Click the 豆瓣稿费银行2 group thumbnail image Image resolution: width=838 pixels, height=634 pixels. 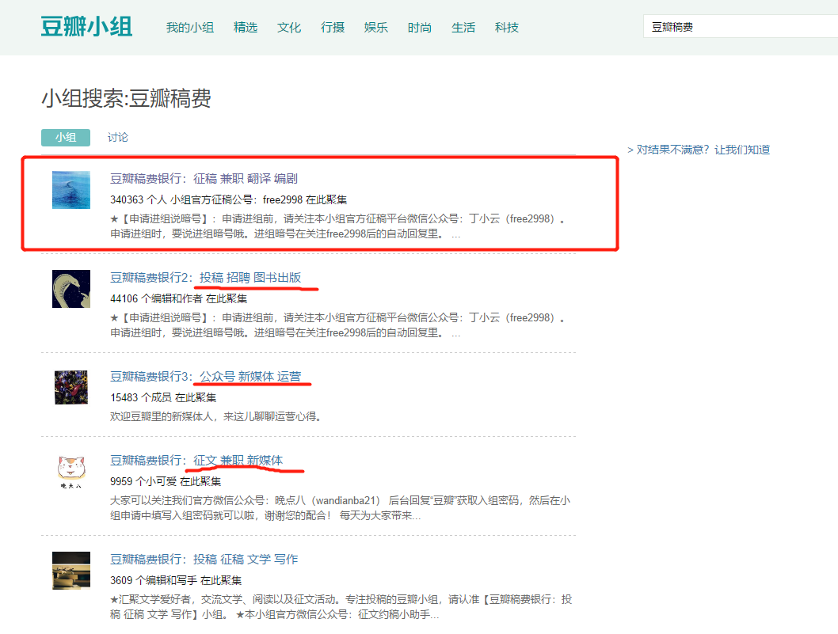pos(70,289)
